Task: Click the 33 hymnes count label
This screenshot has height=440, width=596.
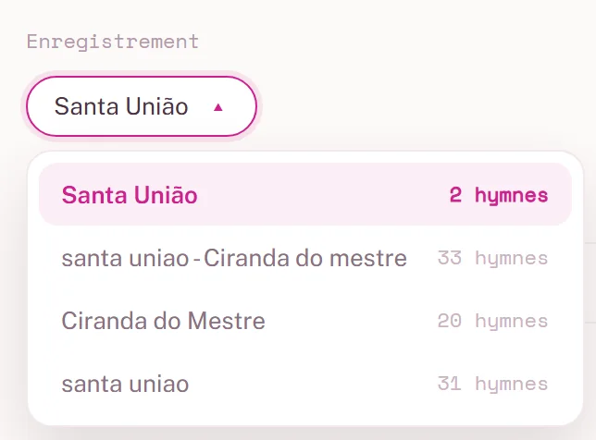Action: tap(492, 258)
